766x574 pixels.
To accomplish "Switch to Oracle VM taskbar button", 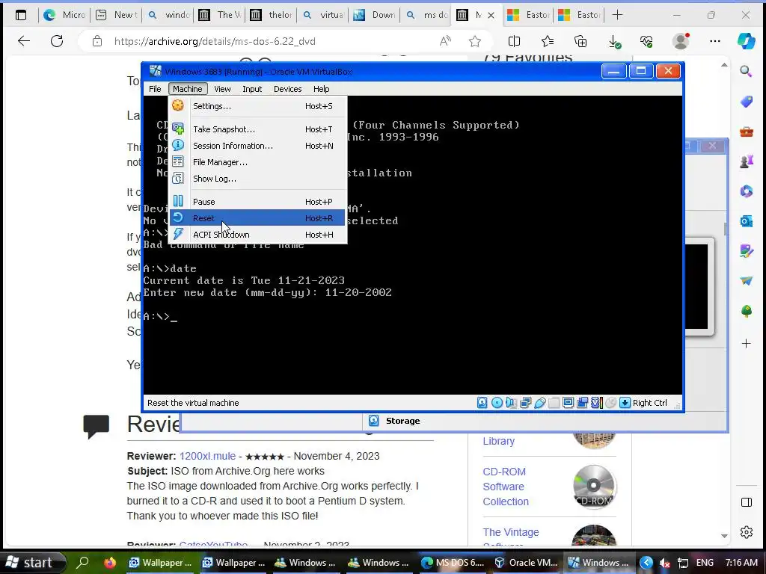I will click(526, 563).
